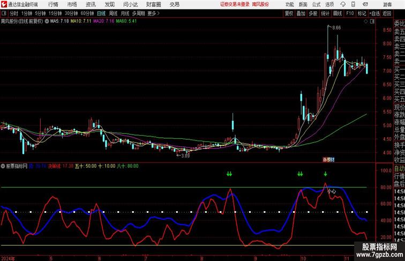Click the MA10: 7.11 value
405x261 pixels.
tap(81, 21)
